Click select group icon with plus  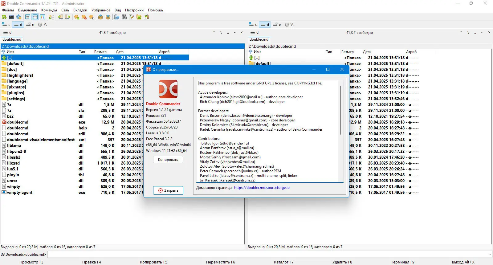coord(77,17)
